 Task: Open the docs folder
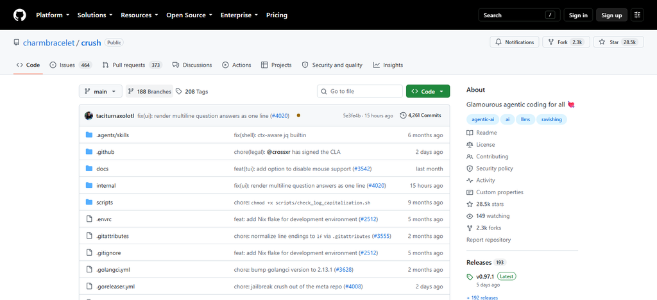pyautogui.click(x=102, y=169)
